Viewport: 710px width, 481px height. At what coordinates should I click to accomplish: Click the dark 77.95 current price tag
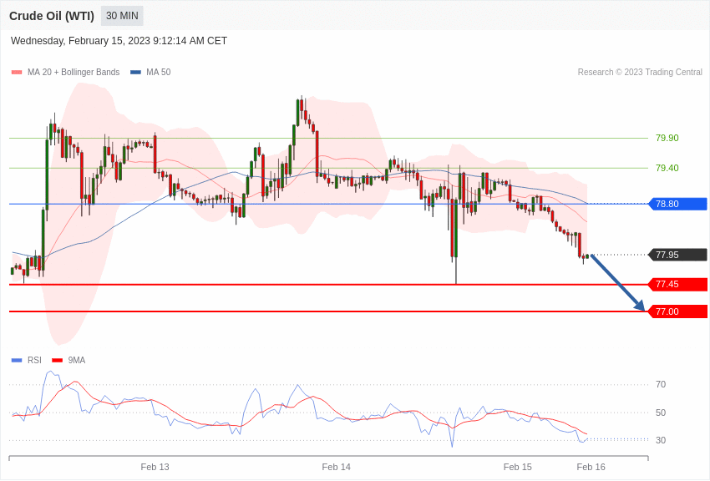point(678,255)
